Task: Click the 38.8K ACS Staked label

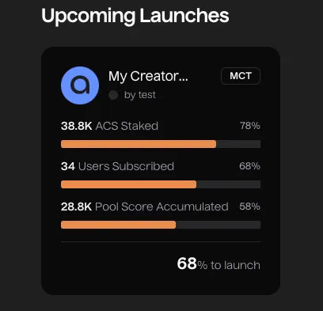Action: 109,126
